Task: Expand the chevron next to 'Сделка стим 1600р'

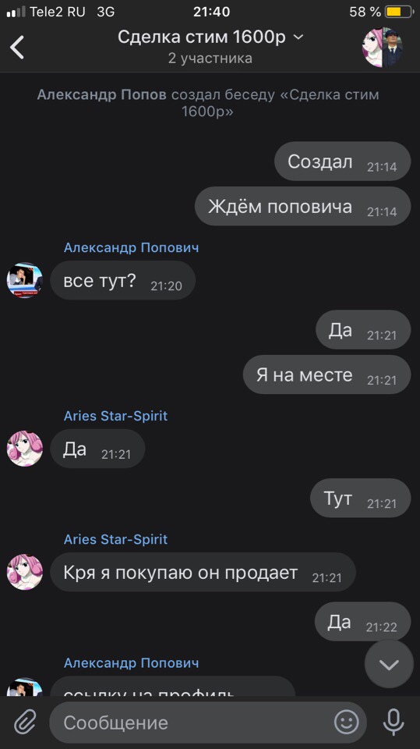Action: [298, 37]
